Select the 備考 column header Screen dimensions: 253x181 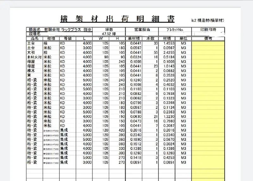click(x=208, y=38)
